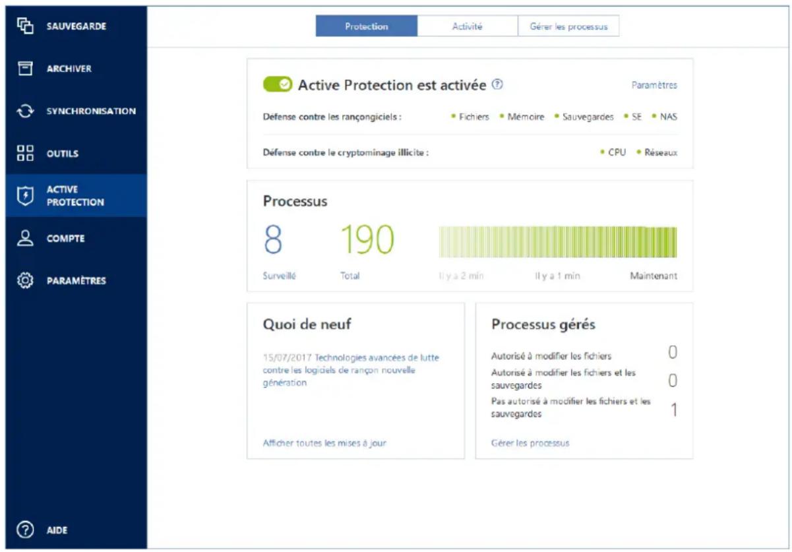Select ARCHIVER sidebar label

69,69
